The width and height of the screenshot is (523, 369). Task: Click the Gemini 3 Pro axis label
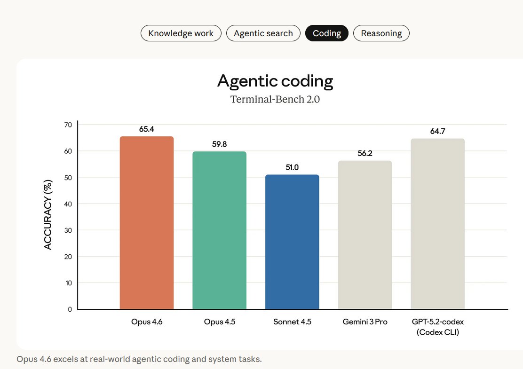pos(365,322)
